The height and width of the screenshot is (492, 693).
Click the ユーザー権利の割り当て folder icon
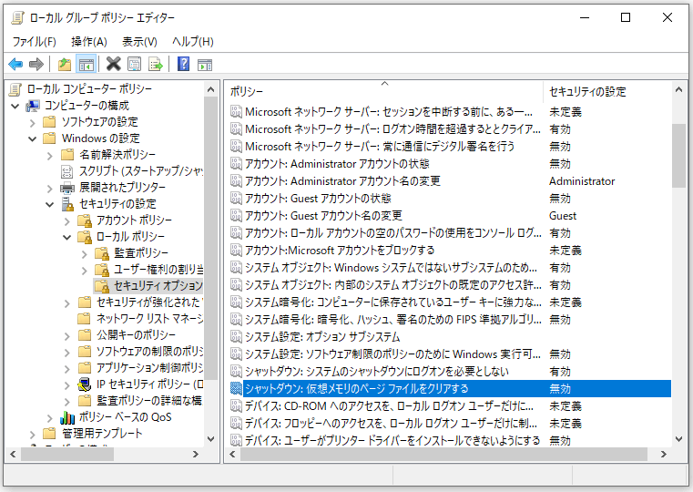click(x=102, y=270)
